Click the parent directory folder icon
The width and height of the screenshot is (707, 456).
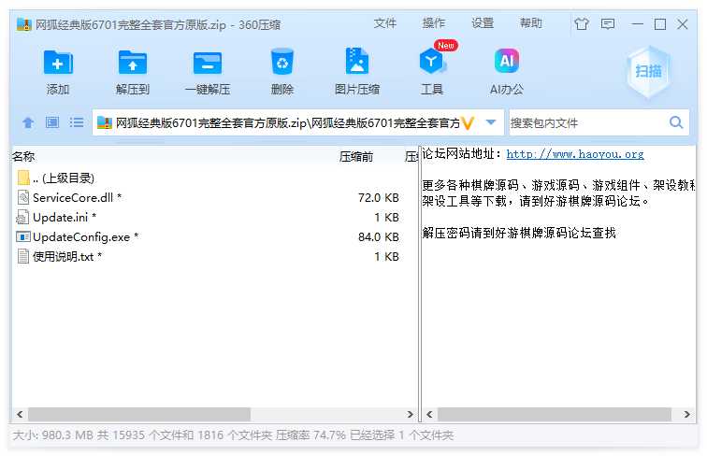[23, 178]
